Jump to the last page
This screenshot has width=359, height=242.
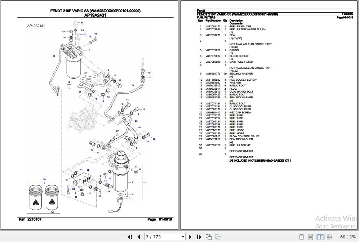pyautogui.click(x=199, y=237)
